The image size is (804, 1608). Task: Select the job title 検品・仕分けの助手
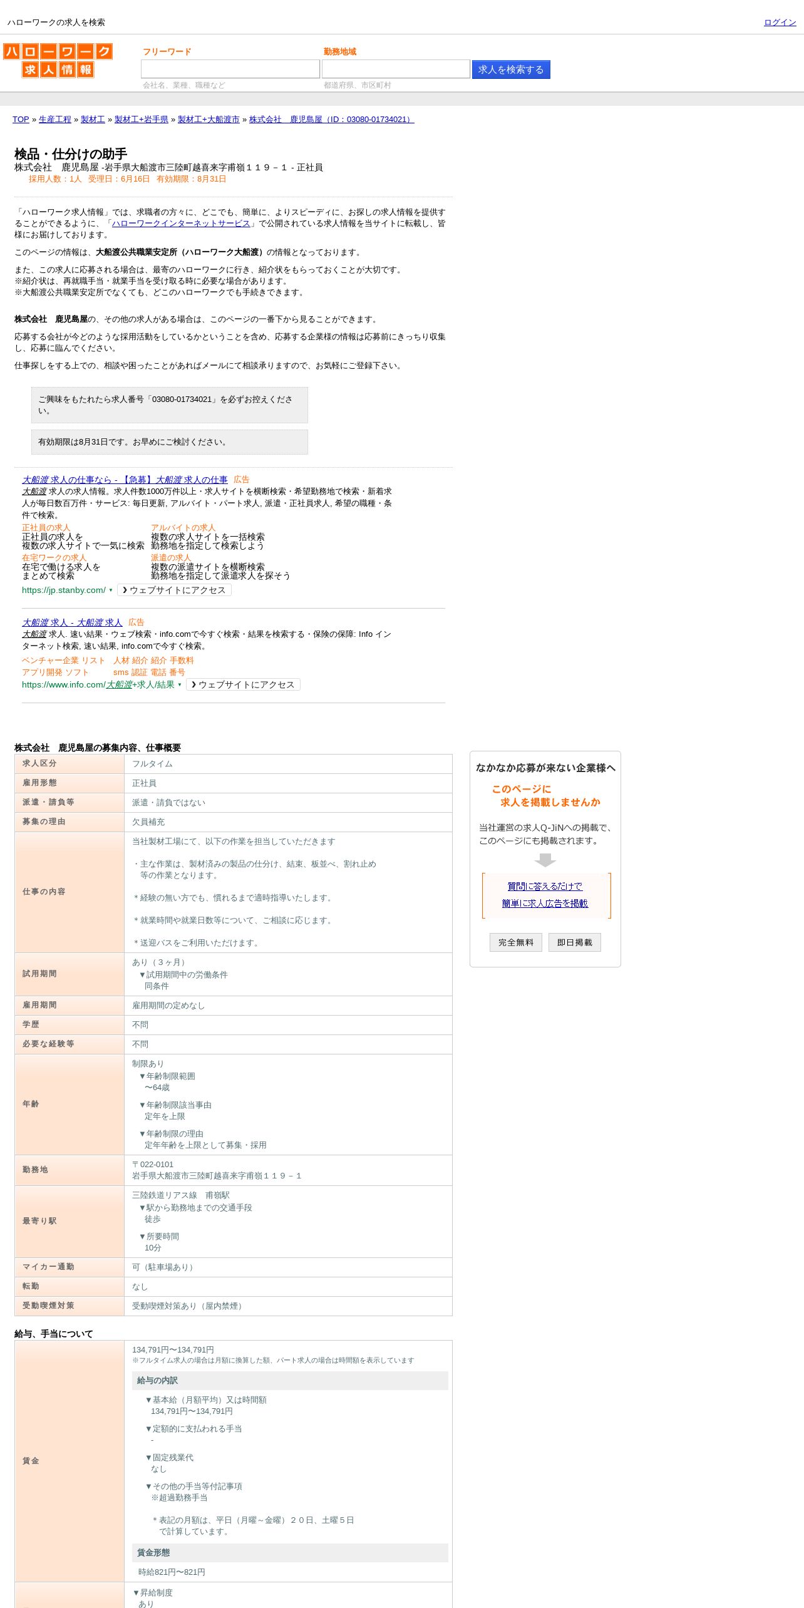(x=71, y=154)
